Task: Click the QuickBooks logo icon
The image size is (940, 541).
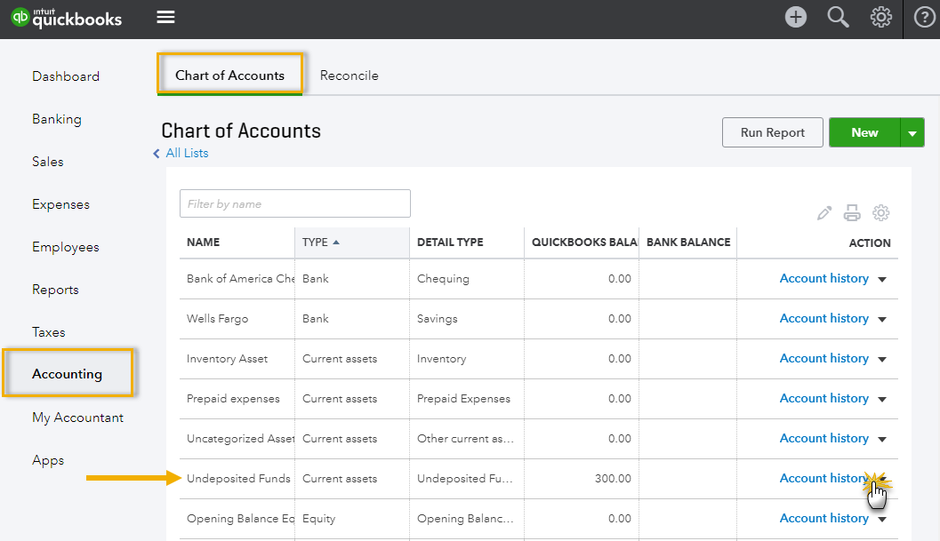Action: point(20,18)
